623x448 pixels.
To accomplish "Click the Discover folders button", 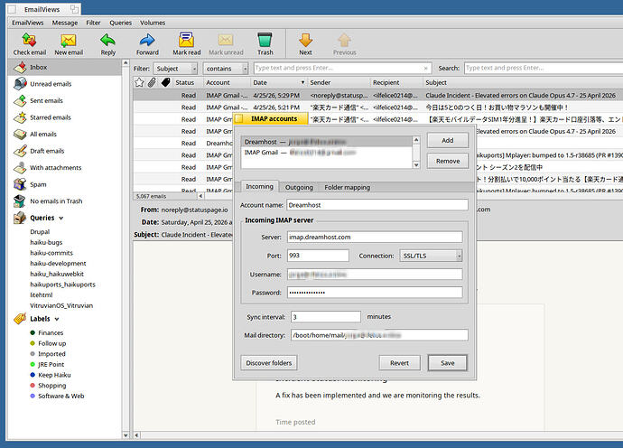I will coord(268,362).
